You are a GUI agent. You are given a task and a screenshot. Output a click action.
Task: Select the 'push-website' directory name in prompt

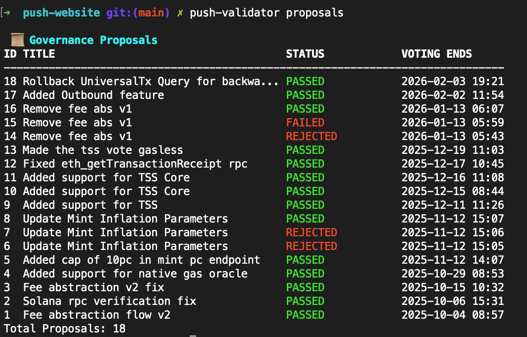point(61,13)
